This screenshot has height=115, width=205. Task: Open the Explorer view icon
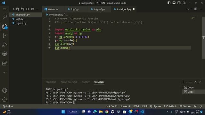[x=4, y=26]
